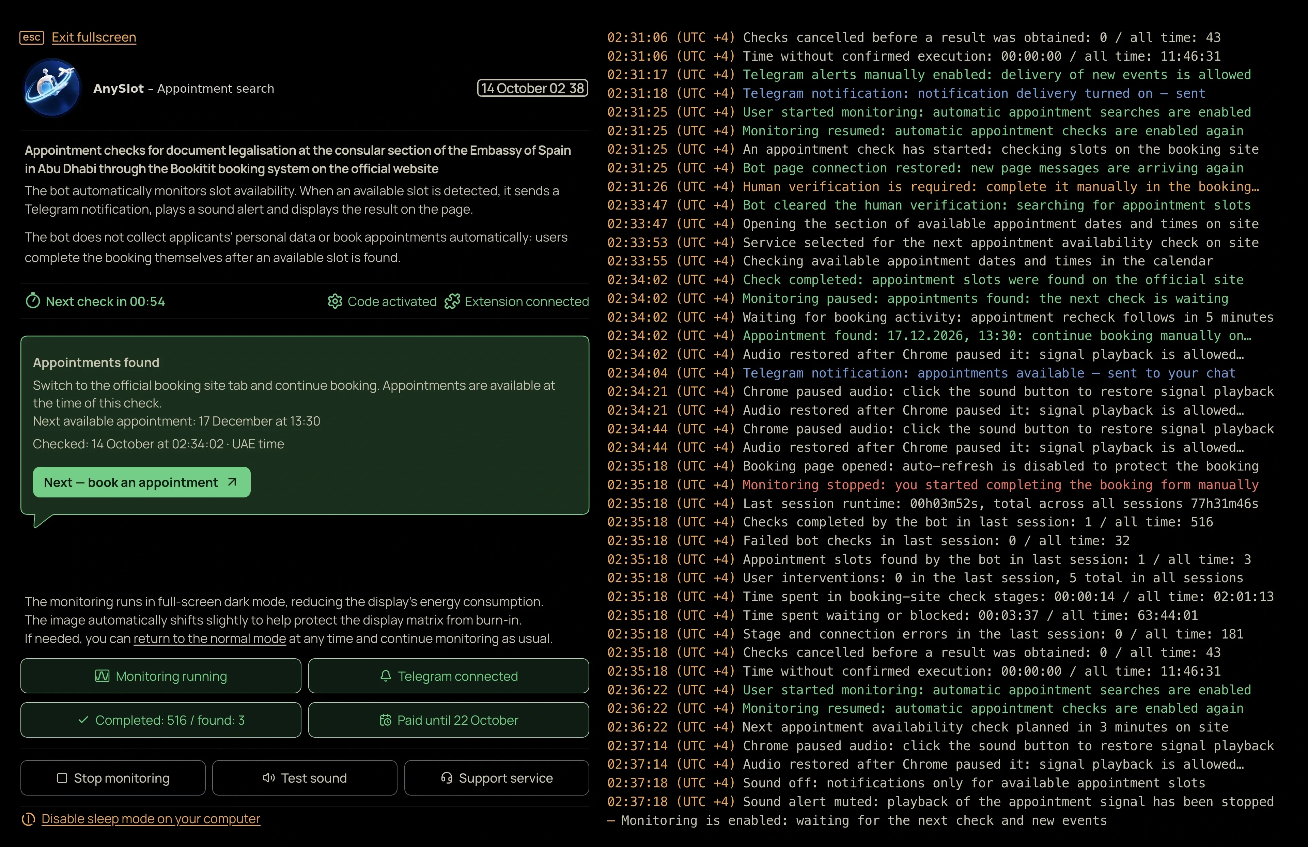
Task: Click Paid until 22 October button
Action: 449,720
